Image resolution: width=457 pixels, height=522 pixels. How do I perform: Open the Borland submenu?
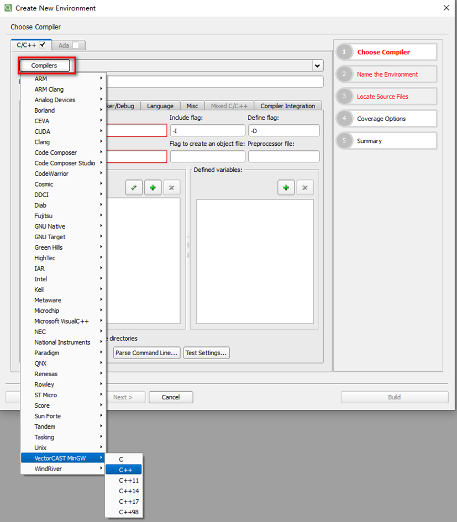64,110
